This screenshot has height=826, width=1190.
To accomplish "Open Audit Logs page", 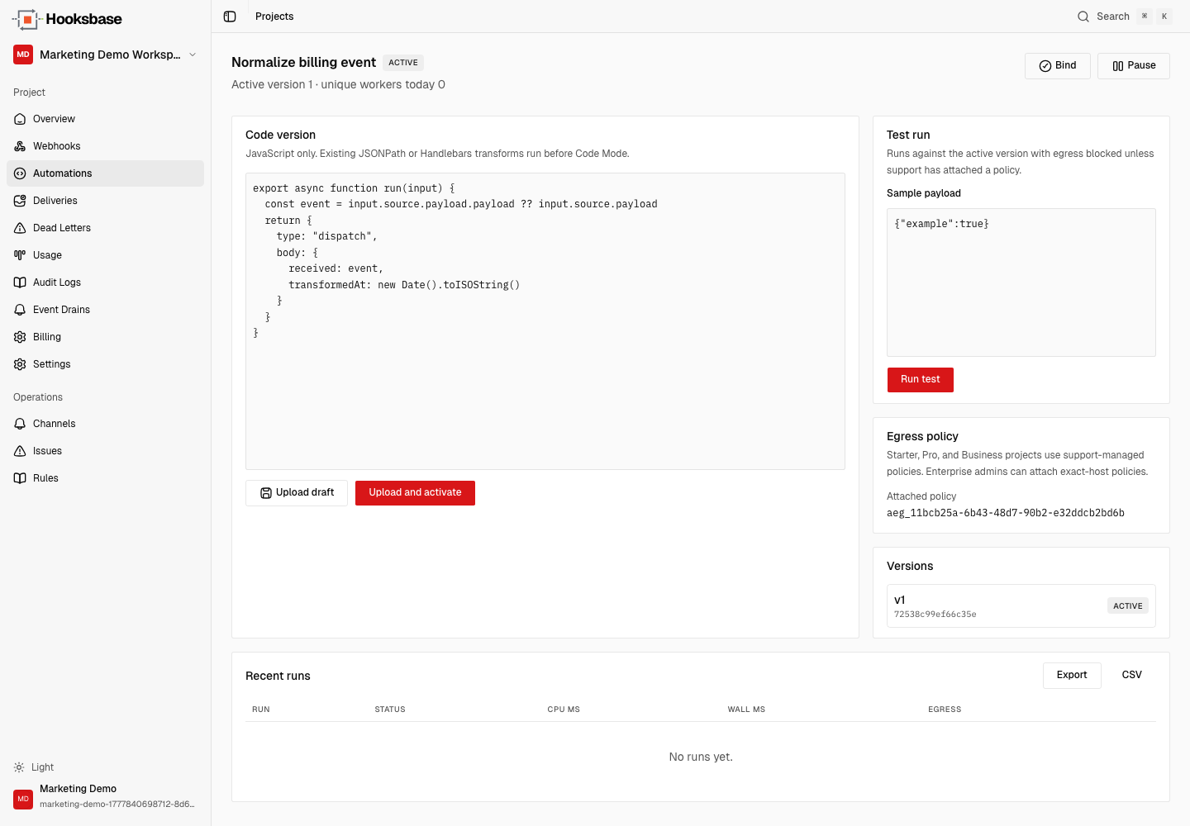I will tap(105, 282).
